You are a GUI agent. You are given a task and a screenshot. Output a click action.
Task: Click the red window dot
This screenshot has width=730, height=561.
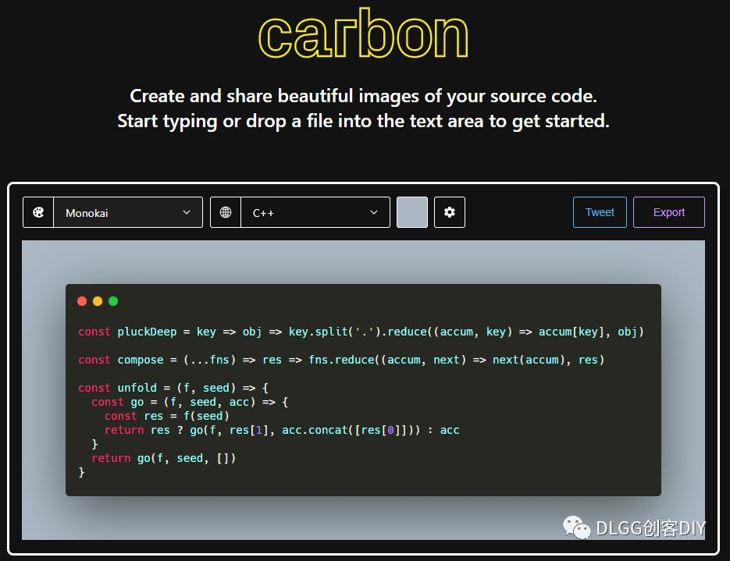click(x=82, y=301)
